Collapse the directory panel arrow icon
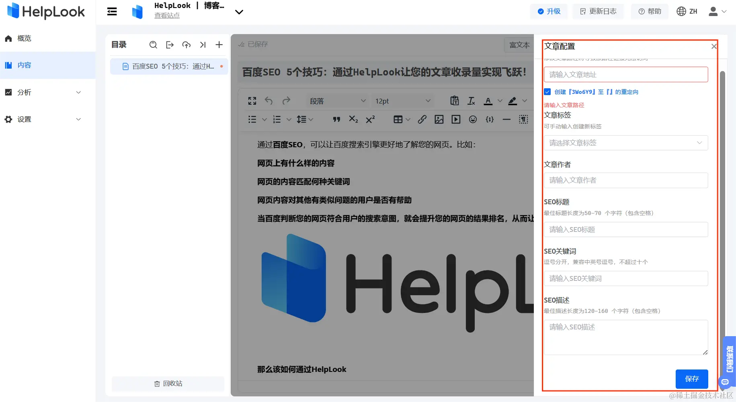Image resolution: width=736 pixels, height=402 pixels. click(203, 45)
